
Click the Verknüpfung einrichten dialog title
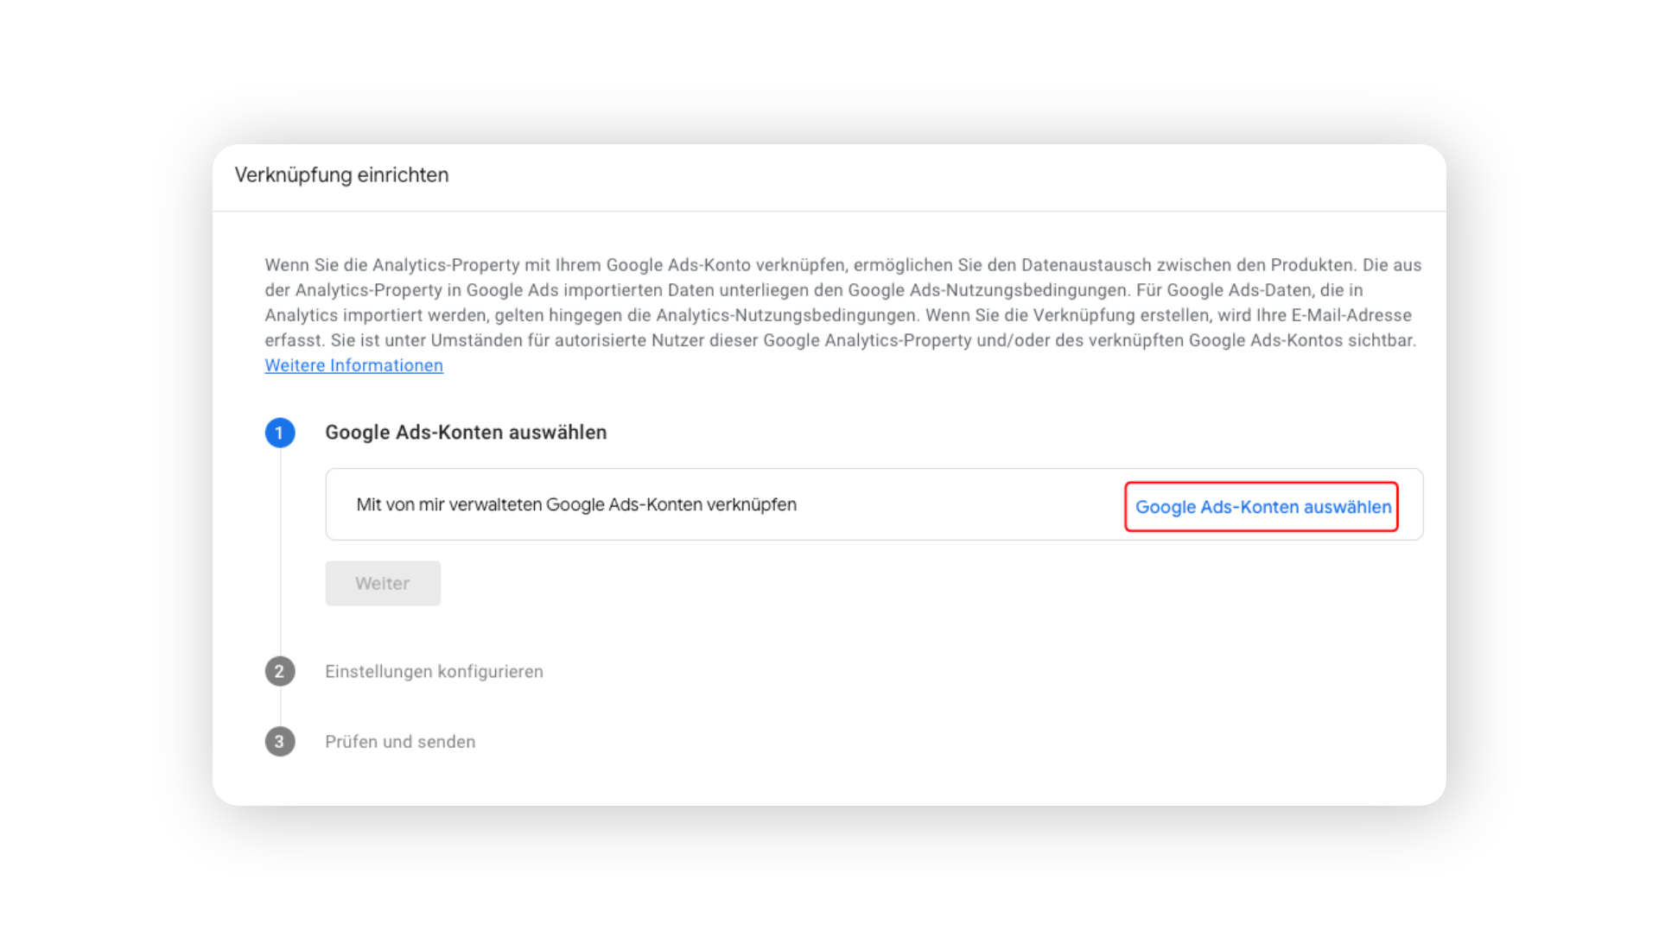341,174
